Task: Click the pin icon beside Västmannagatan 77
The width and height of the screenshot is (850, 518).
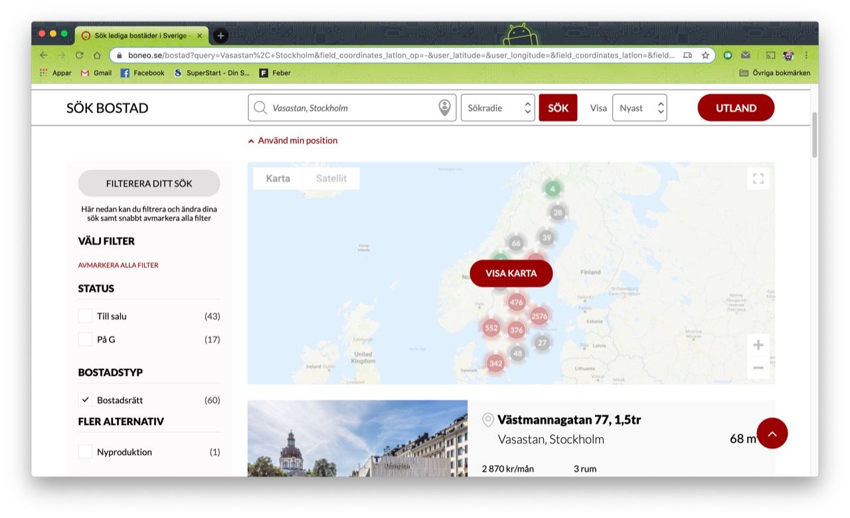Action: pyautogui.click(x=488, y=420)
